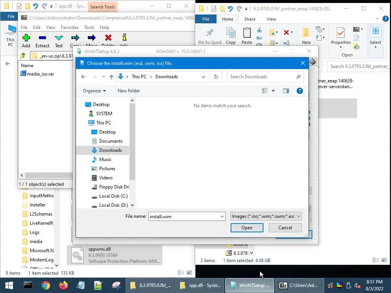Click the Explorer search box at right
Screen dimensions: 391x293
click(359, 66)
